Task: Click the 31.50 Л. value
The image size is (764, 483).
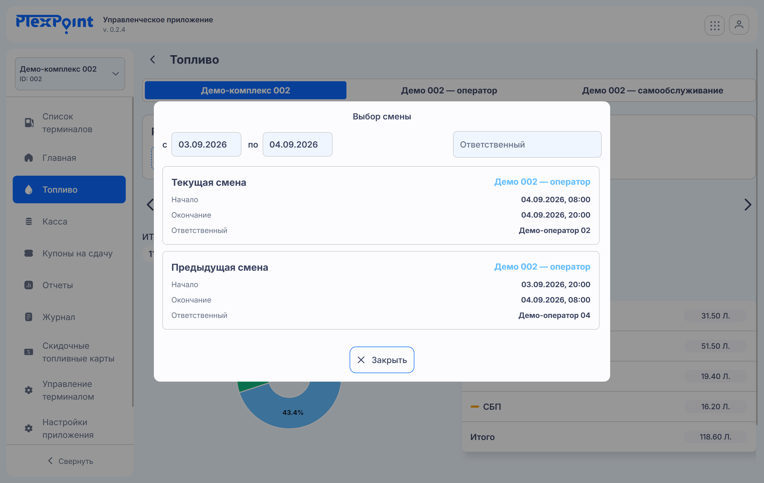Action: click(x=715, y=316)
